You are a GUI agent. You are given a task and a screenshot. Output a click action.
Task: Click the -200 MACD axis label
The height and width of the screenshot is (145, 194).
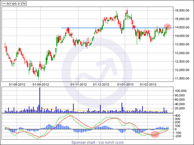[178, 136]
